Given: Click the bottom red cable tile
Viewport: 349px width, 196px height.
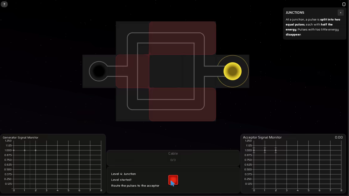Looking at the screenshot, I should pos(183,105).
